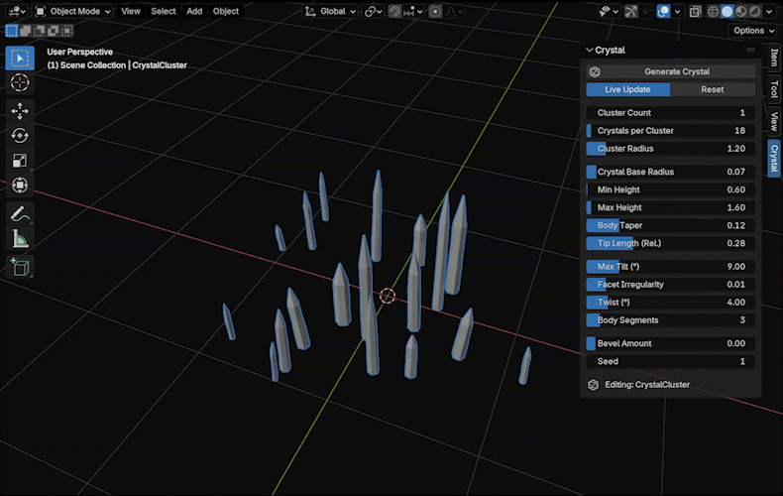Adjust Crystal Base Radius slider
Screen dimensions: 783x496
tap(671, 172)
